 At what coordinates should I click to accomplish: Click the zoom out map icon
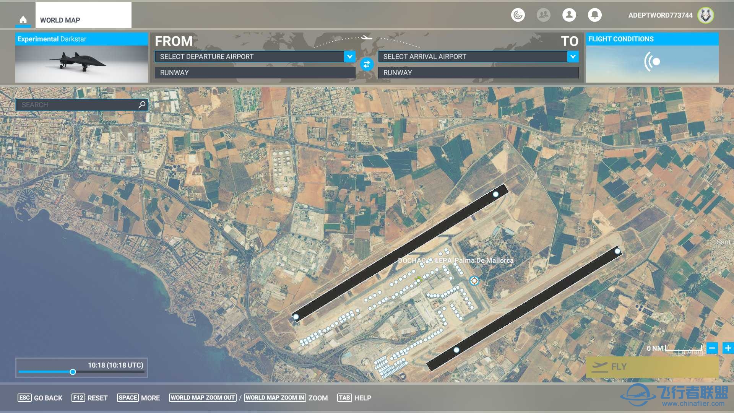[711, 348]
